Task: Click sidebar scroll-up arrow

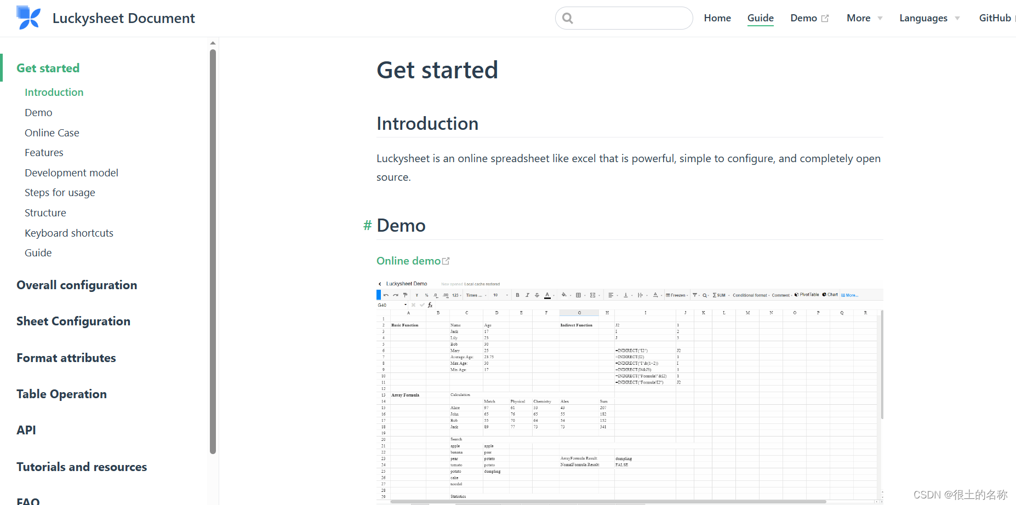Action: 213,43
